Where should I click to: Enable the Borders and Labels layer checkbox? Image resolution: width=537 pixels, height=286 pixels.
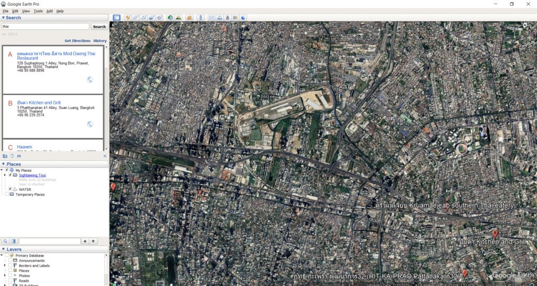(10, 266)
